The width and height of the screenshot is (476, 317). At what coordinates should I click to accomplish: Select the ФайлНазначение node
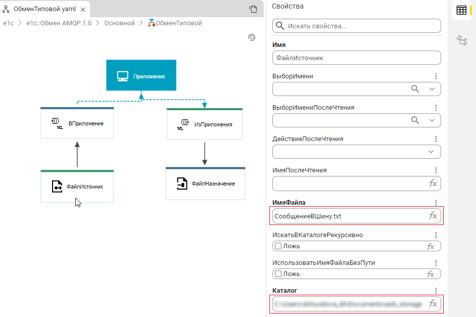click(206, 184)
